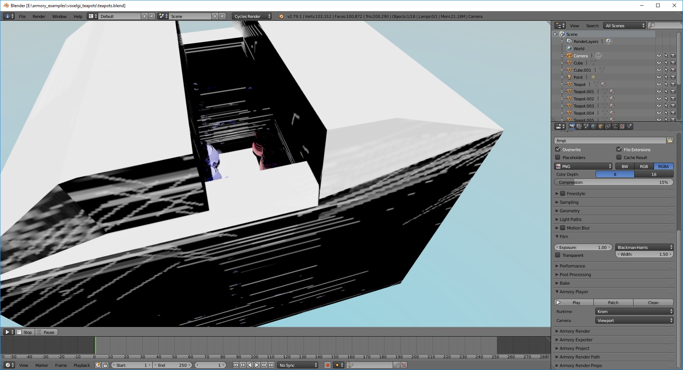The height and width of the screenshot is (370, 683).
Task: Click the lock time to other windows icon
Action: point(105,365)
